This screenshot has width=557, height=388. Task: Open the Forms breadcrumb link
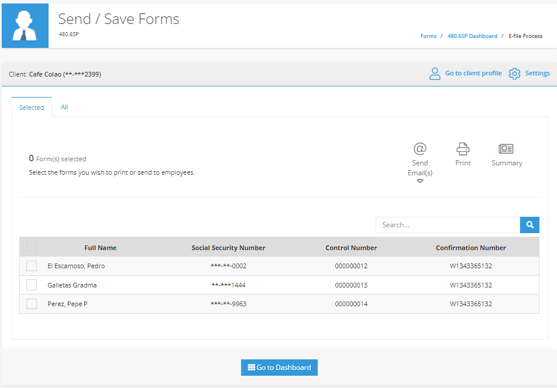point(428,36)
